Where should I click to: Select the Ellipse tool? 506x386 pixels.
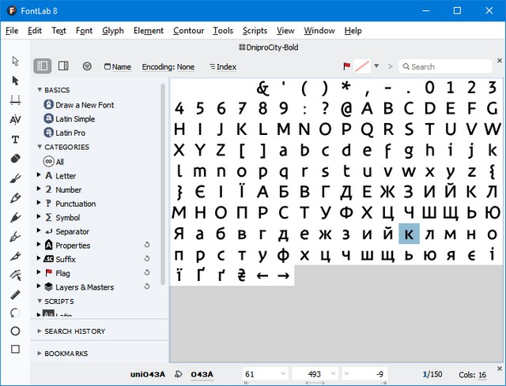tap(15, 331)
